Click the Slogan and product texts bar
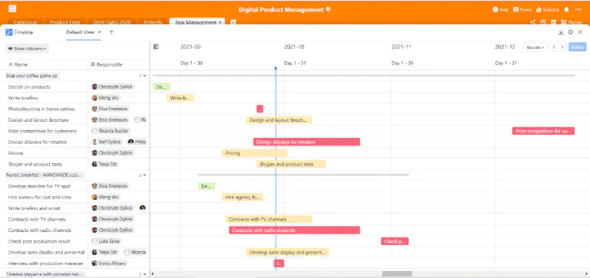This screenshot has height=278, width=590. pos(291,164)
